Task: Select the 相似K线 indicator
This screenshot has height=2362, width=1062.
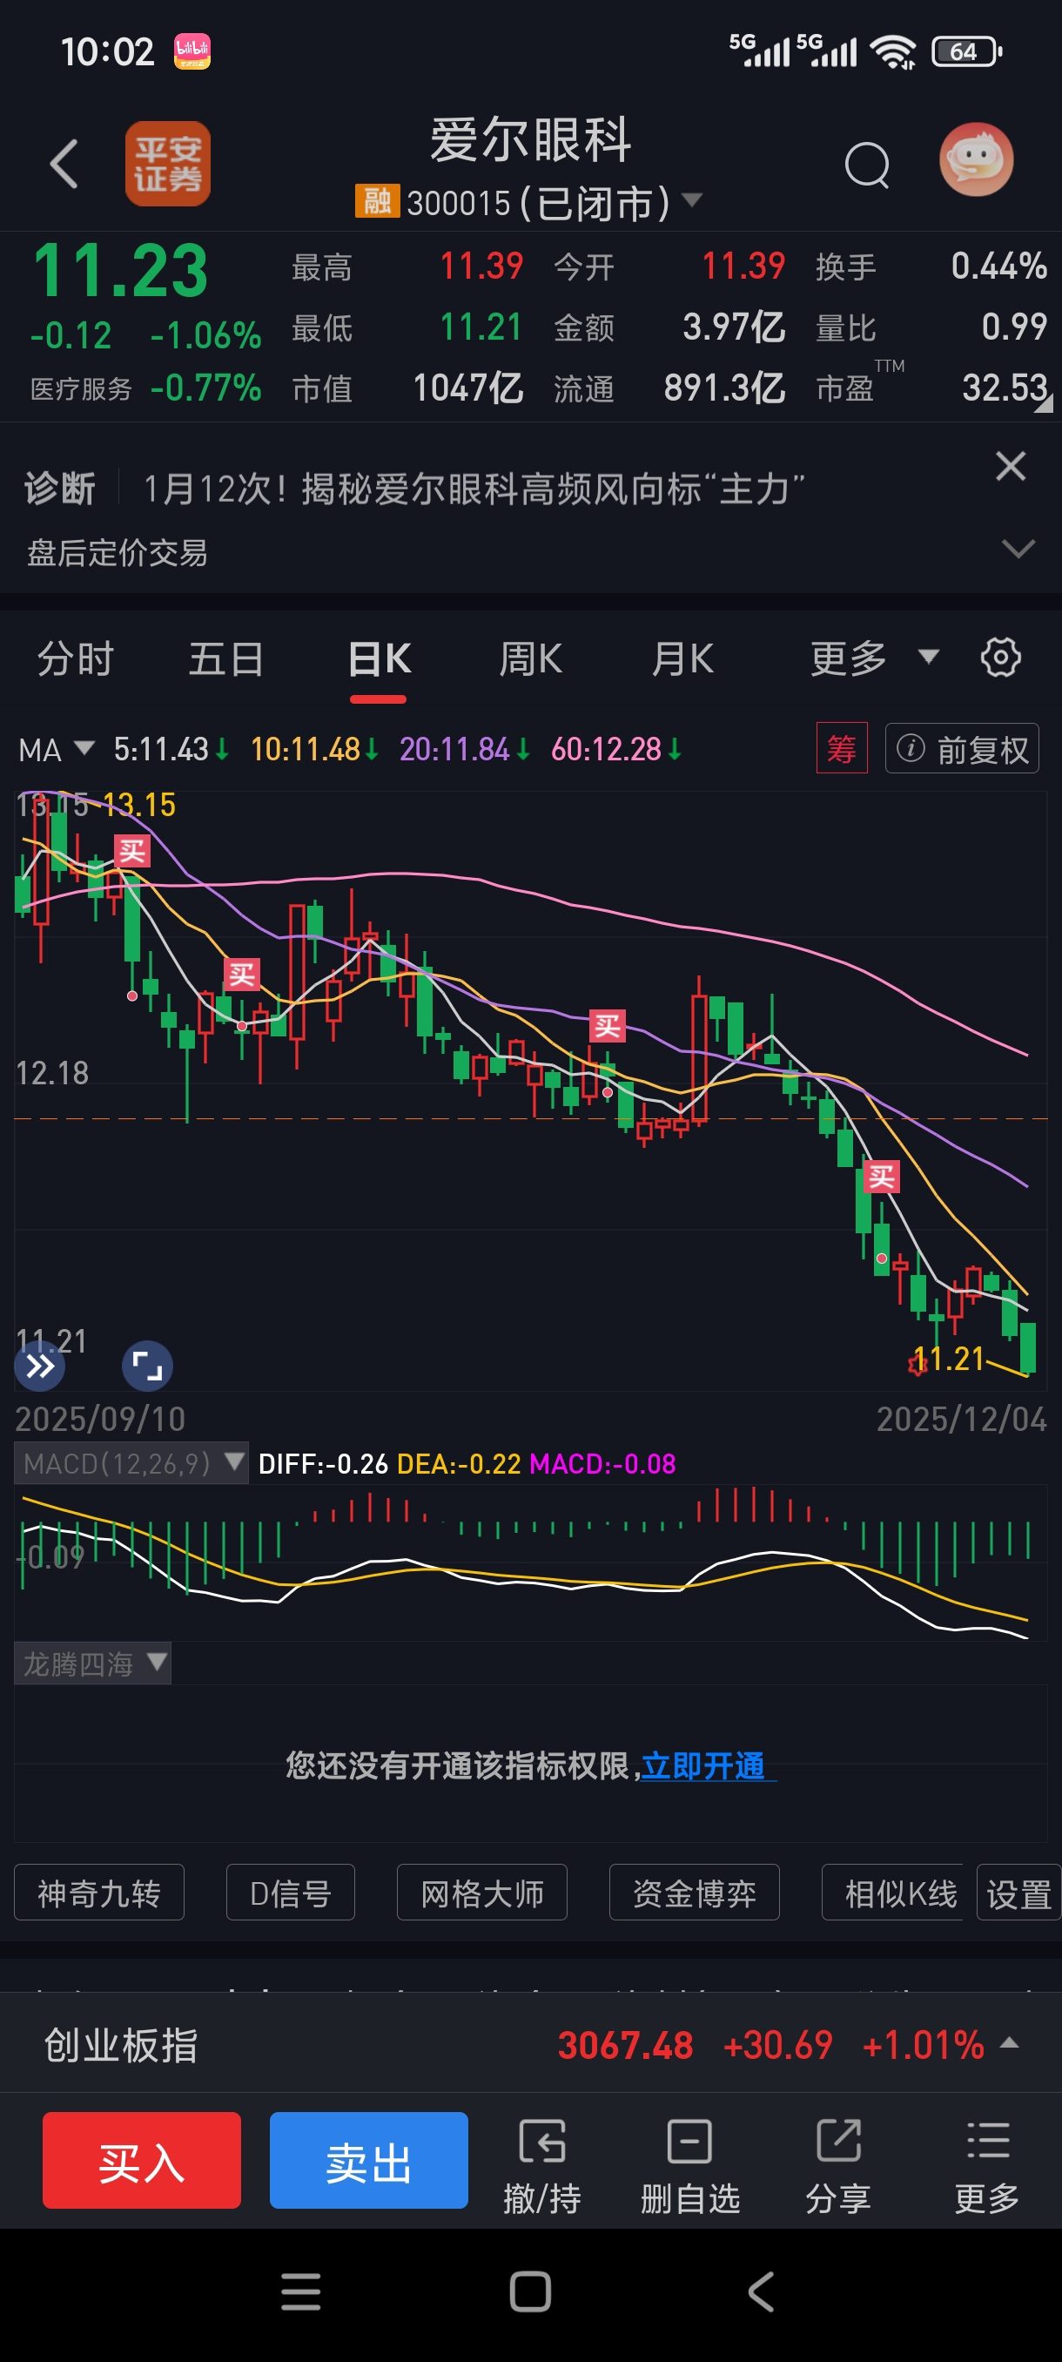Action: 893,1892
